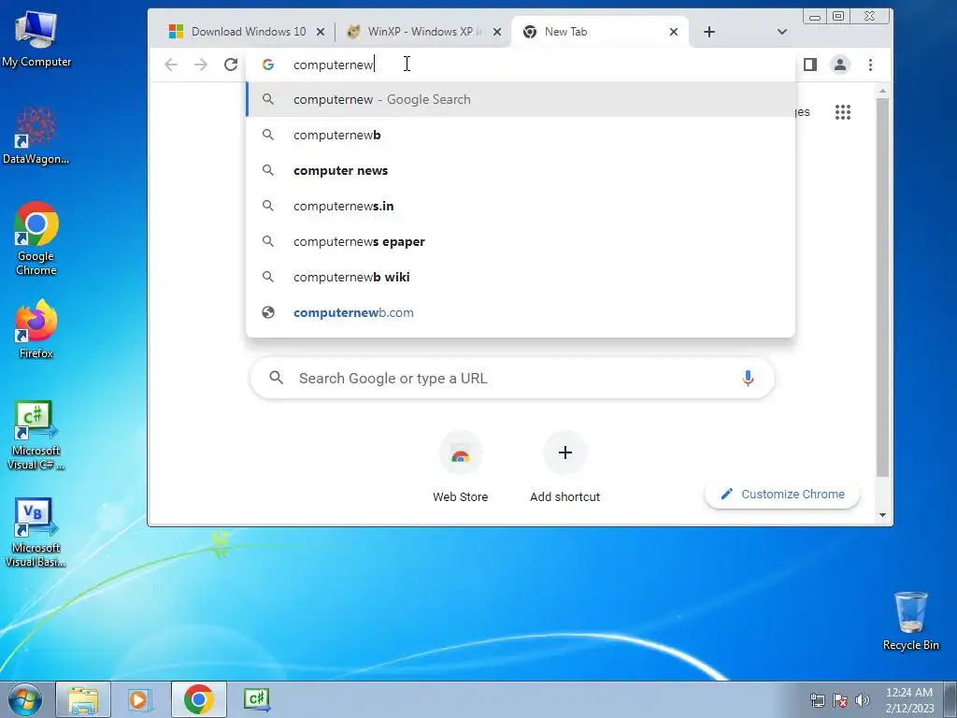Choose the 'computernewb' suggestion

click(521, 135)
